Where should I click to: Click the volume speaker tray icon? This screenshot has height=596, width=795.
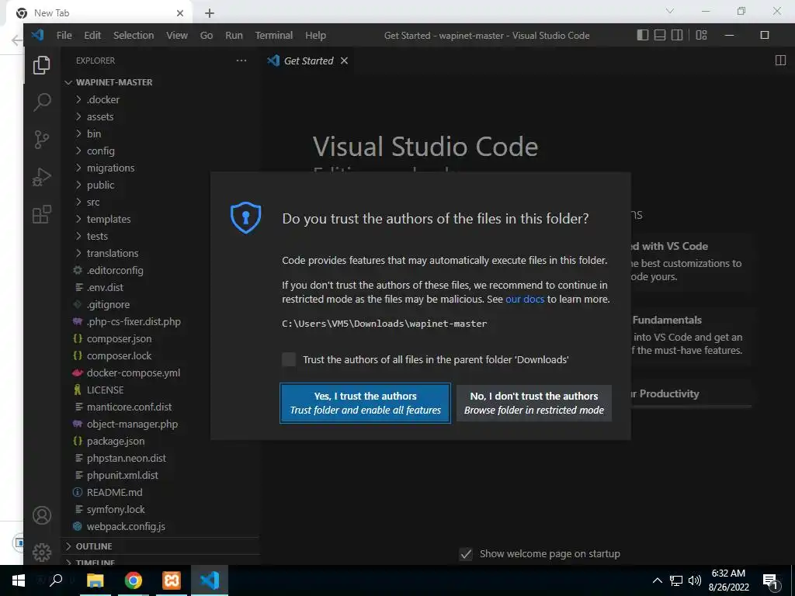tap(695, 580)
